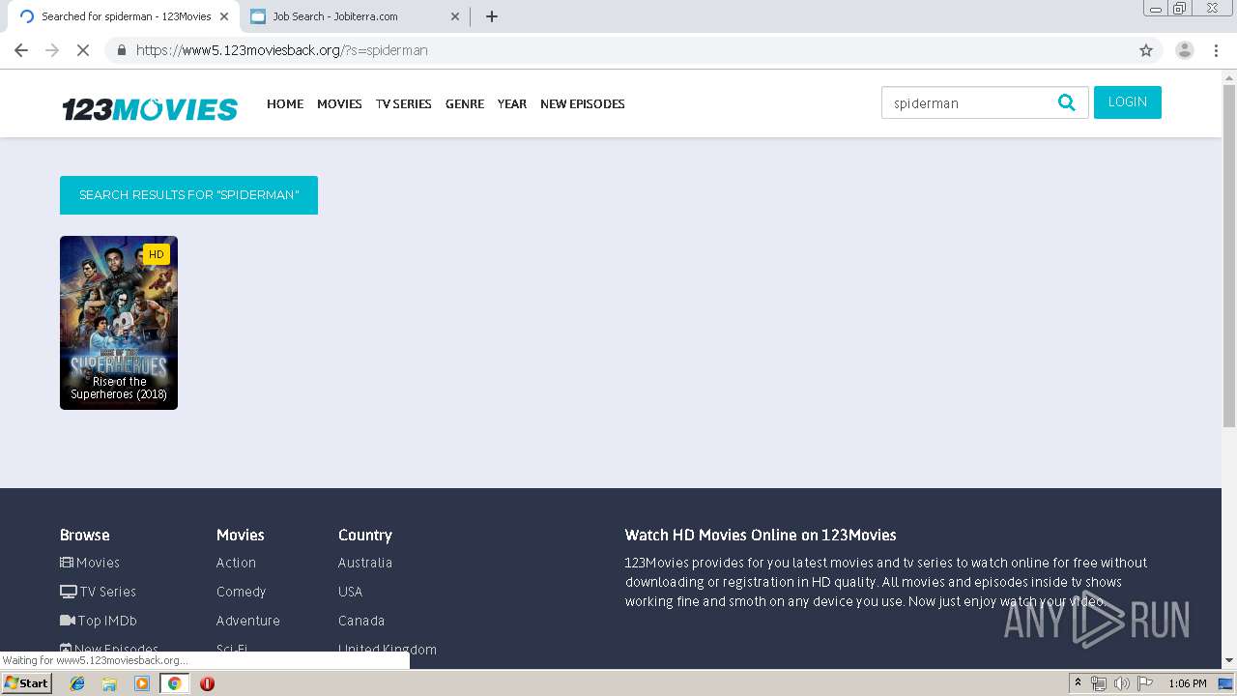Open the GENRE menu
The height and width of the screenshot is (696, 1237).
click(x=465, y=103)
